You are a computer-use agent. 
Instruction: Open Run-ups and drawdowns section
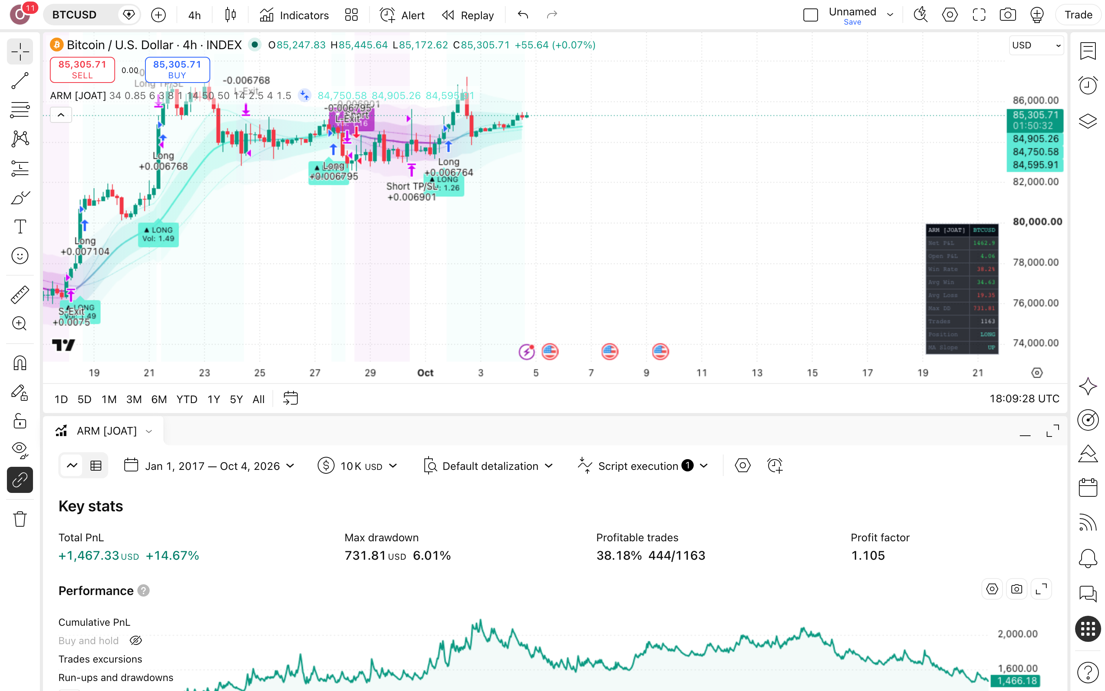pyautogui.click(x=115, y=677)
